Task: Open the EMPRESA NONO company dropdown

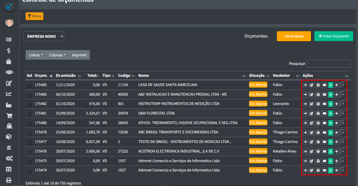Action: point(43,36)
